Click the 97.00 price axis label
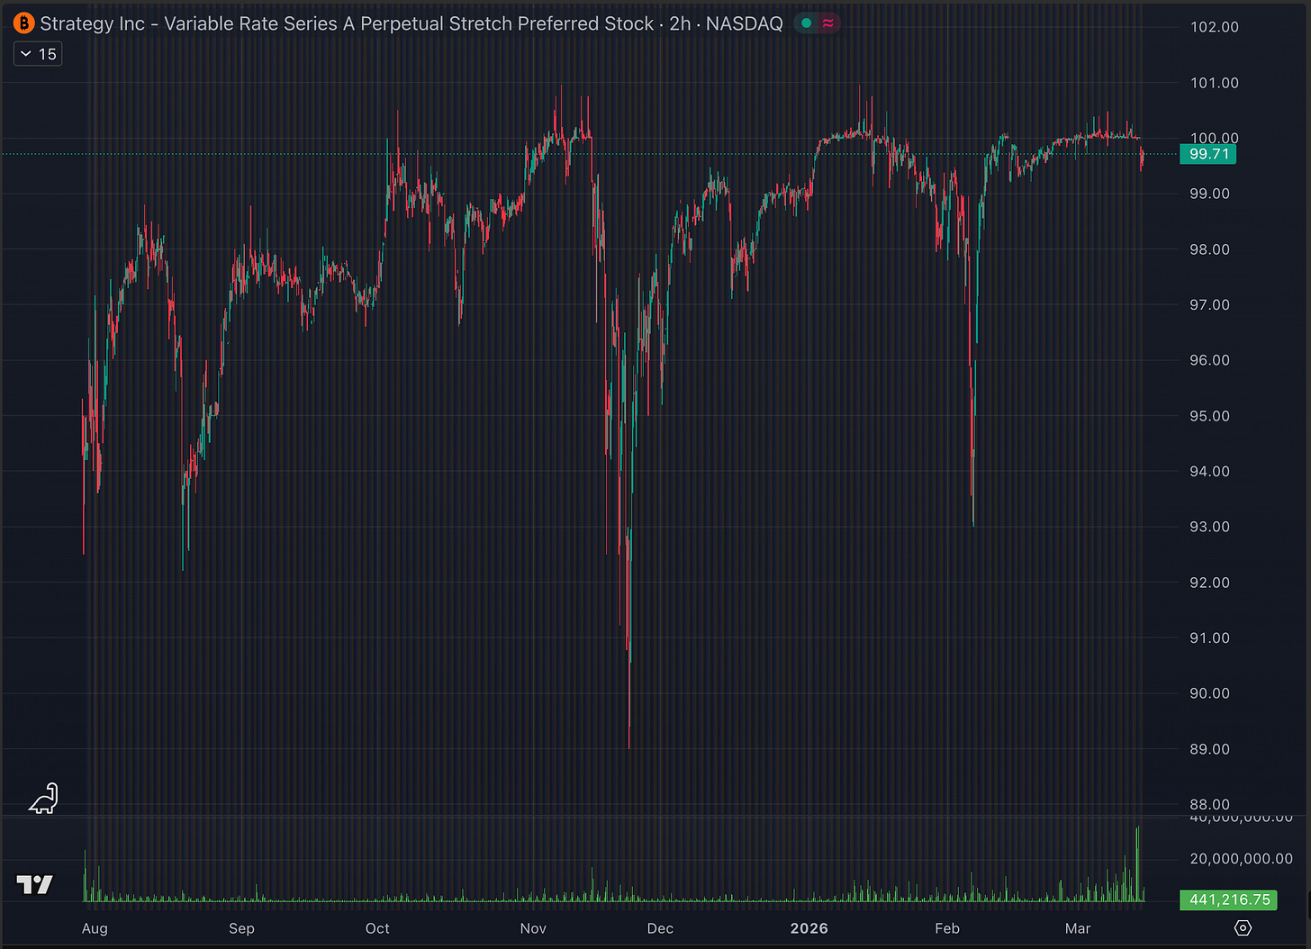 click(1209, 305)
